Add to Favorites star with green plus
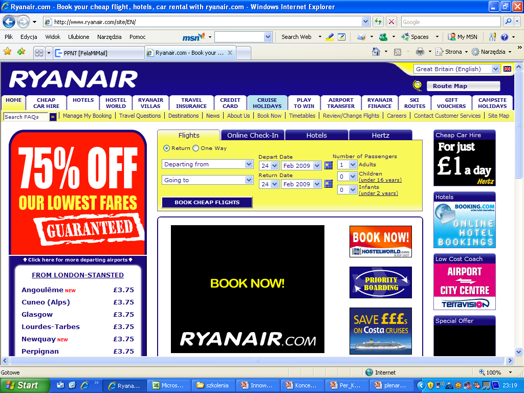The width and height of the screenshot is (524, 393). (x=21, y=52)
